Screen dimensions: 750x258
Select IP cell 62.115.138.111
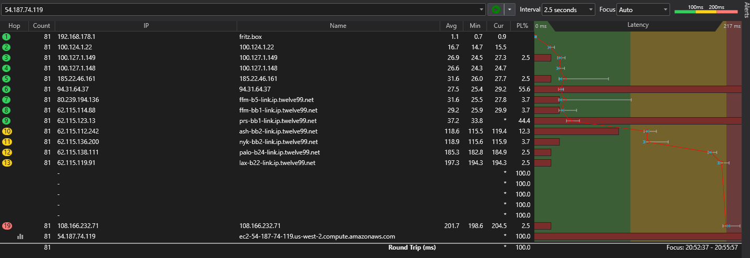(78, 152)
